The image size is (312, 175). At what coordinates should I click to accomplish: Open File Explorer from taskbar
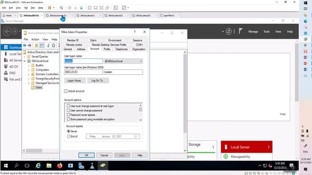[x=49, y=165]
